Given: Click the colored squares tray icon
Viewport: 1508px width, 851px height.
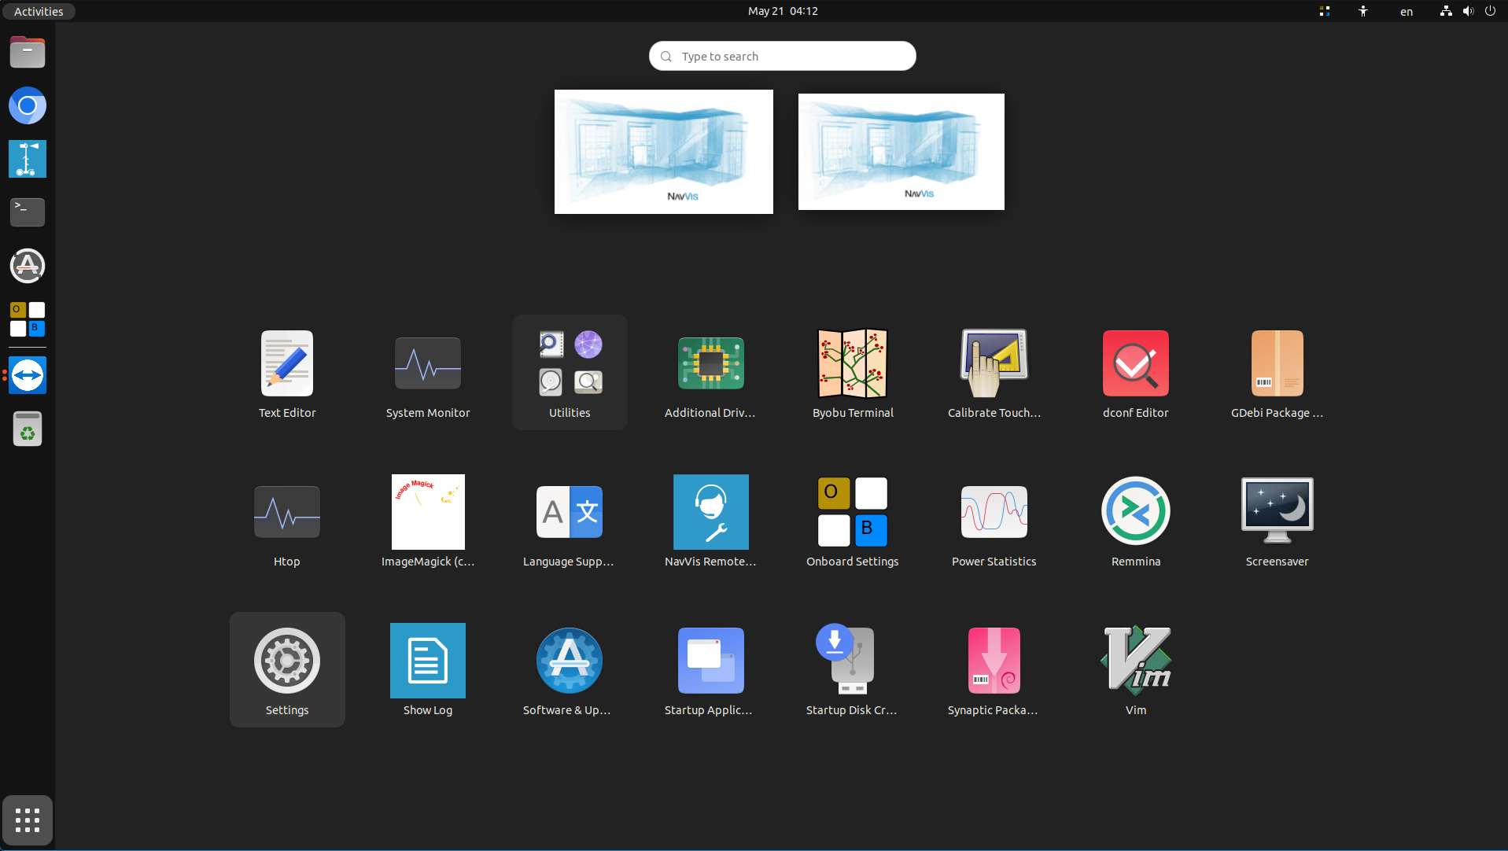Looking at the screenshot, I should coord(1325,11).
